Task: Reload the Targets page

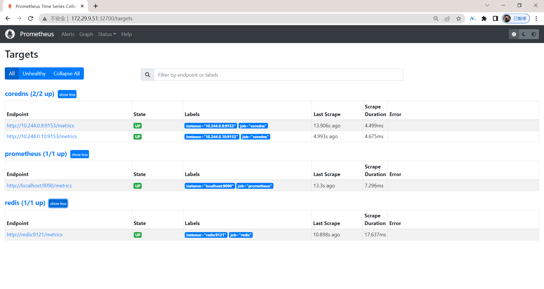Action: point(31,18)
